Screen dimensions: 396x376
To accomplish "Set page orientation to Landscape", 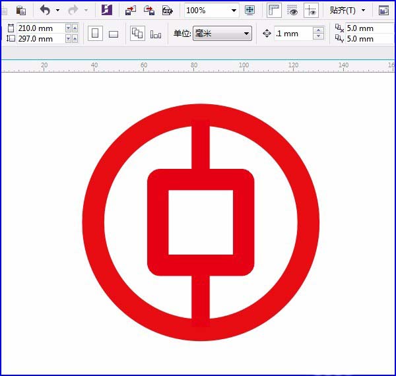I will (x=114, y=34).
